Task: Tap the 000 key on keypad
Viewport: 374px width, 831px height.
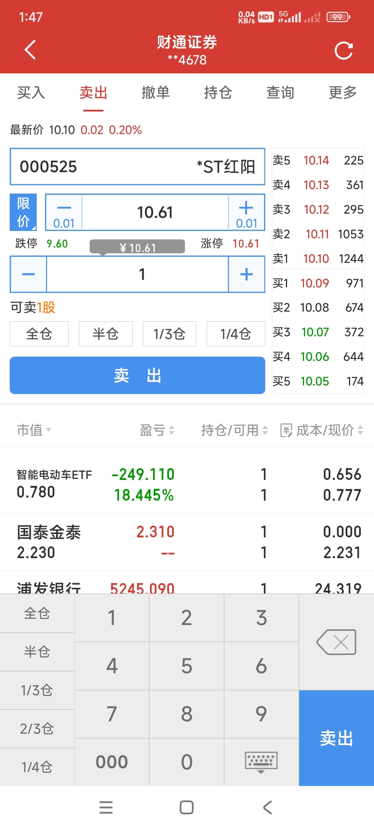Action: click(112, 762)
